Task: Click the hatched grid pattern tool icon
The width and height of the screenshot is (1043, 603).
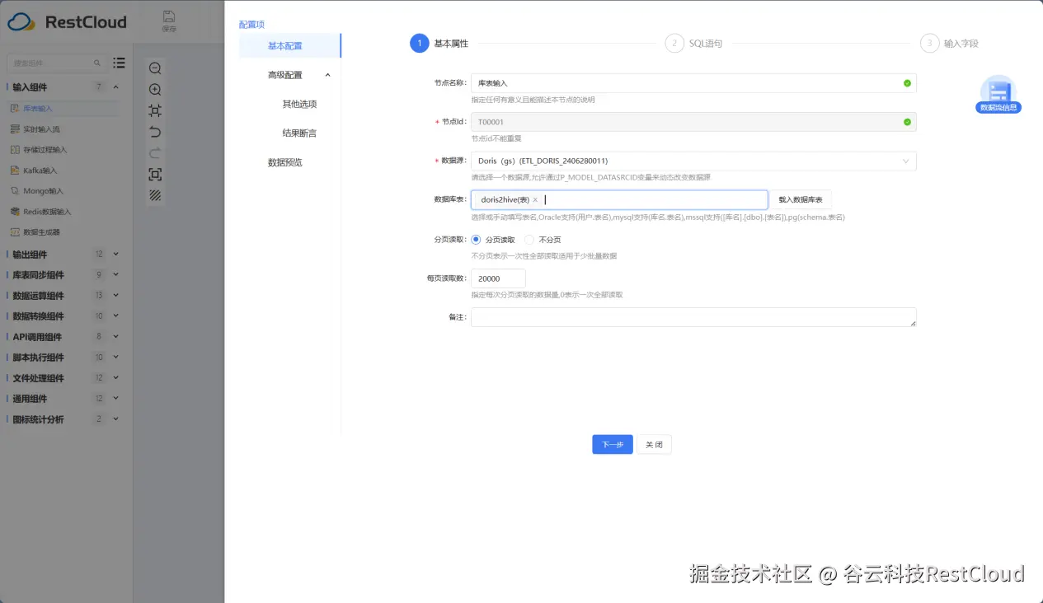Action: [155, 195]
